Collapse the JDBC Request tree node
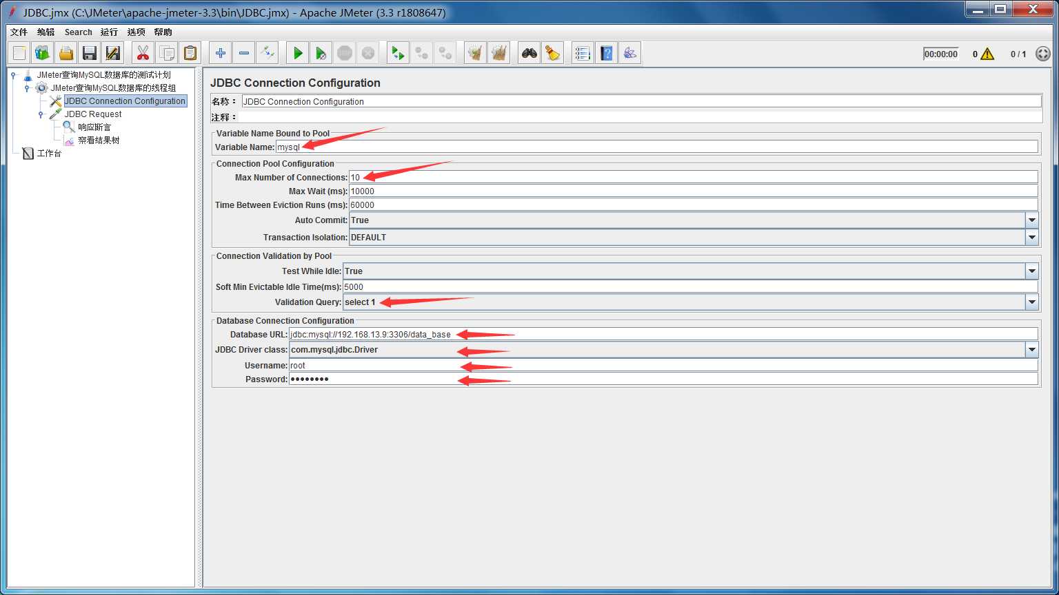1059x595 pixels. coord(41,114)
